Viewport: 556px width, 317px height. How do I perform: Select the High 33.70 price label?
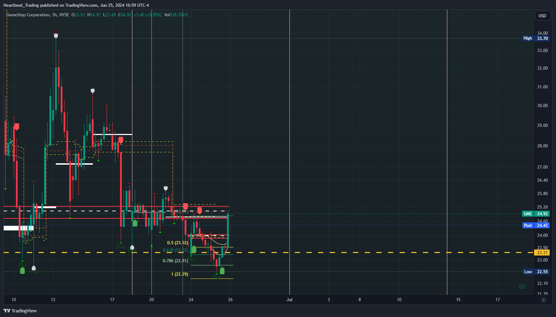(x=536, y=38)
